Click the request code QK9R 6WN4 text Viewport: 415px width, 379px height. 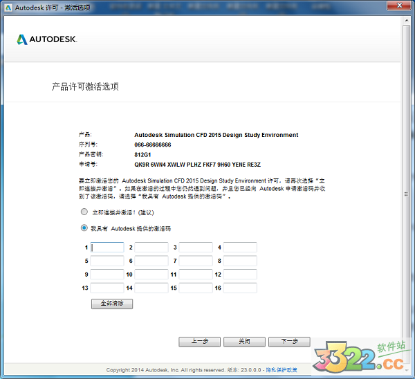click(197, 165)
